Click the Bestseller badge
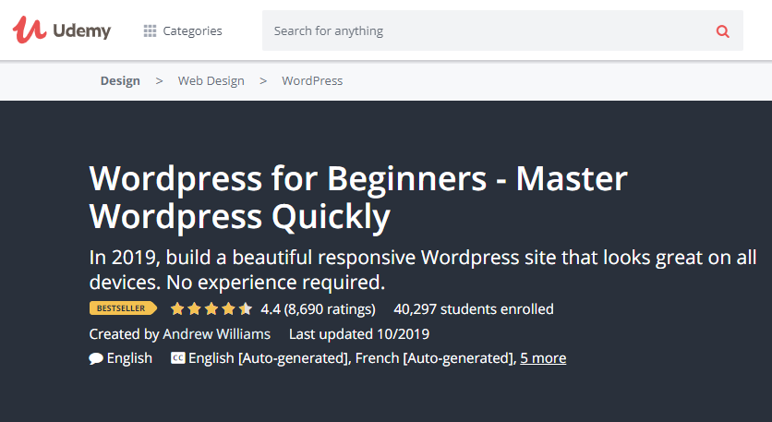 (x=123, y=308)
